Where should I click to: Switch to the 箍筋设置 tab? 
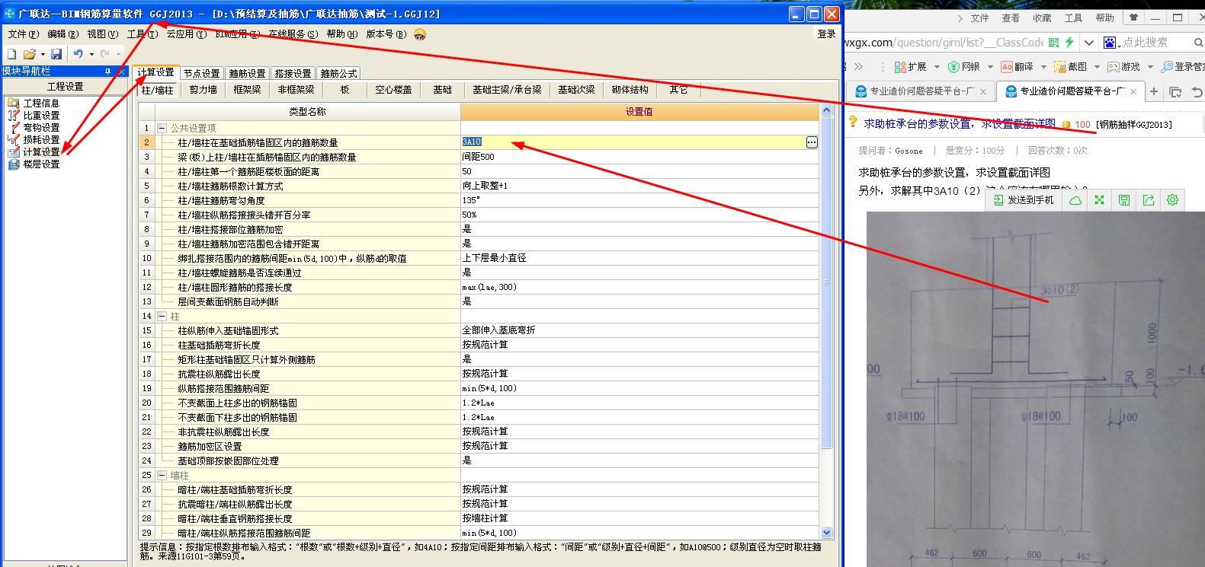click(247, 74)
